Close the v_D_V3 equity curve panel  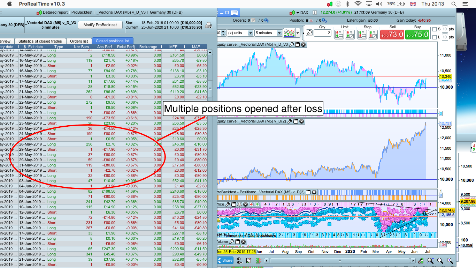point(303,45)
